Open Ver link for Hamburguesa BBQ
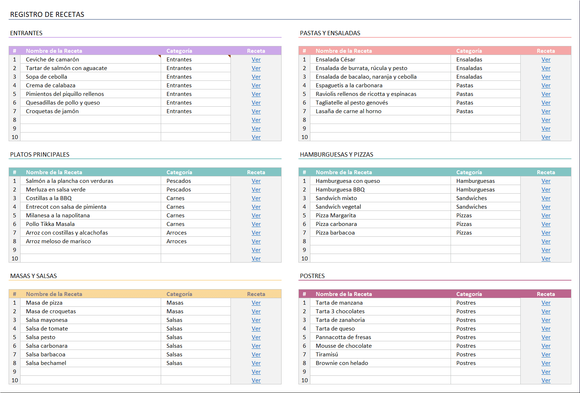Viewport: 580px width, 393px height. (x=546, y=190)
